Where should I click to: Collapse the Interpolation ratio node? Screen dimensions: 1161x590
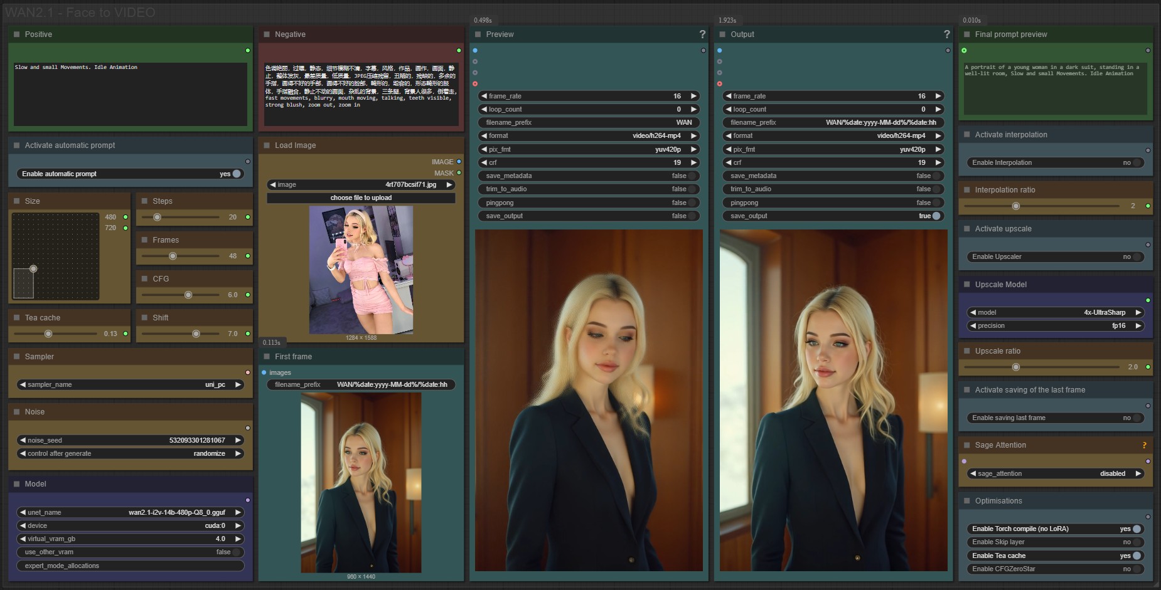pos(967,190)
